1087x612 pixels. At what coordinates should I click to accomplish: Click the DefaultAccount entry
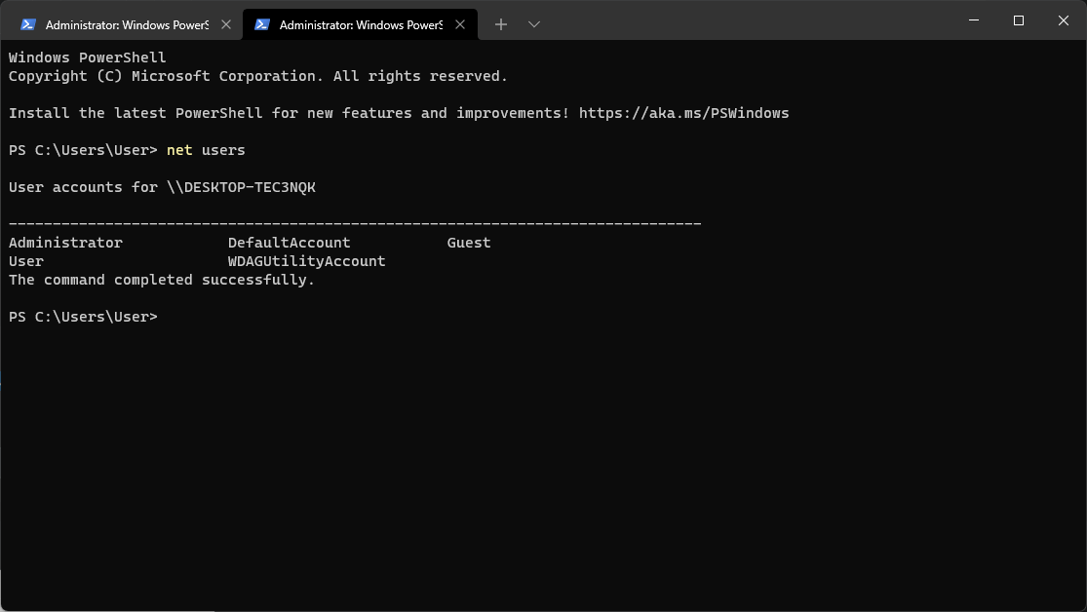290,243
